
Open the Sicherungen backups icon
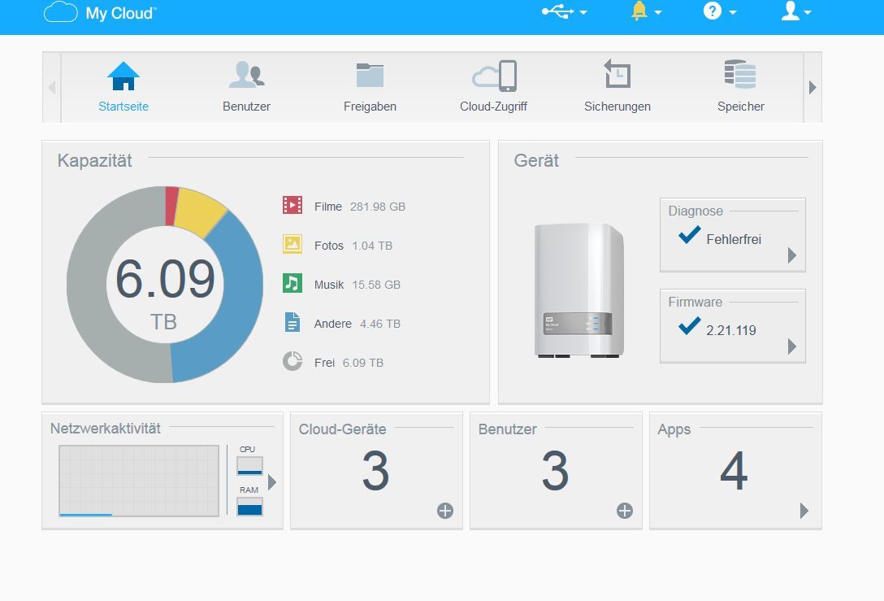[617, 74]
